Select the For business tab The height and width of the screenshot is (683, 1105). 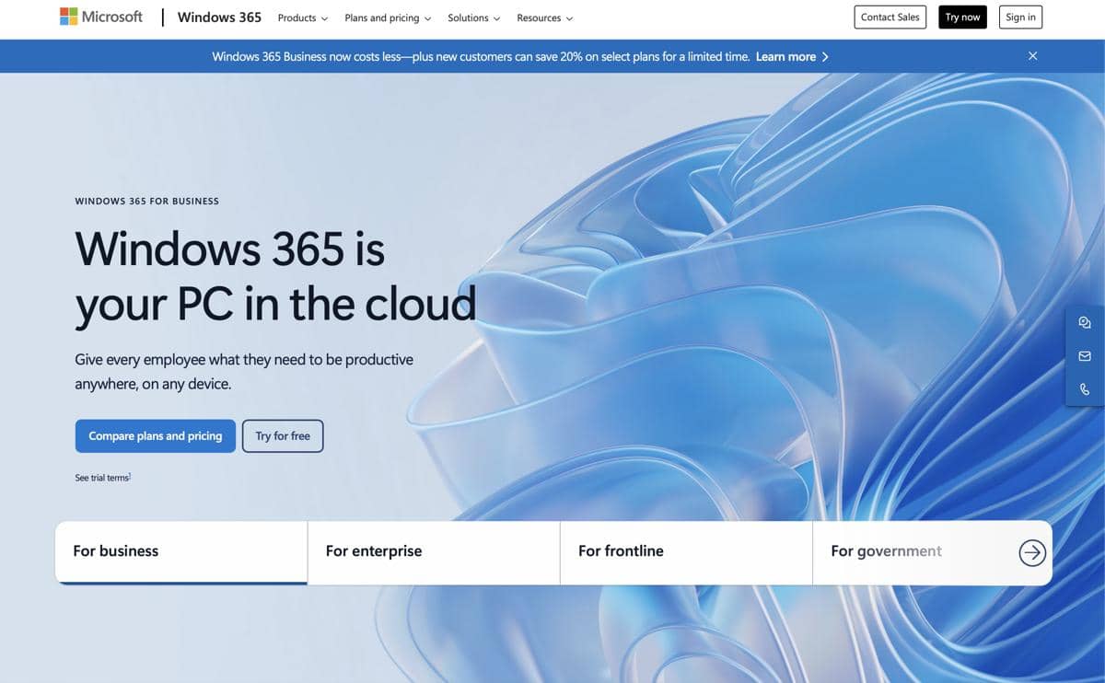(181, 552)
